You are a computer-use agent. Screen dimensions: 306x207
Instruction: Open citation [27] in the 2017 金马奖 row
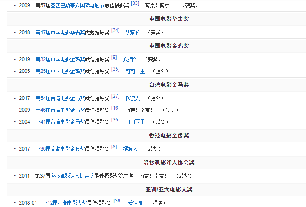[115, 96]
